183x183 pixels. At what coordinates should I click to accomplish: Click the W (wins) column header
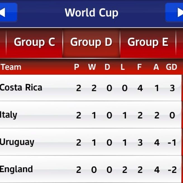point(92,67)
